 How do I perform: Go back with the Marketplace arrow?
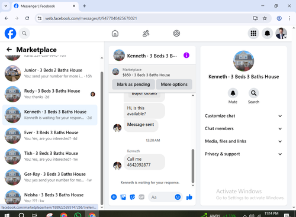[x=9, y=50]
